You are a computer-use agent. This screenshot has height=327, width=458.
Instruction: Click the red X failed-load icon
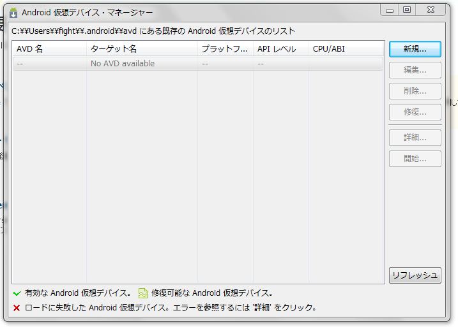17,308
